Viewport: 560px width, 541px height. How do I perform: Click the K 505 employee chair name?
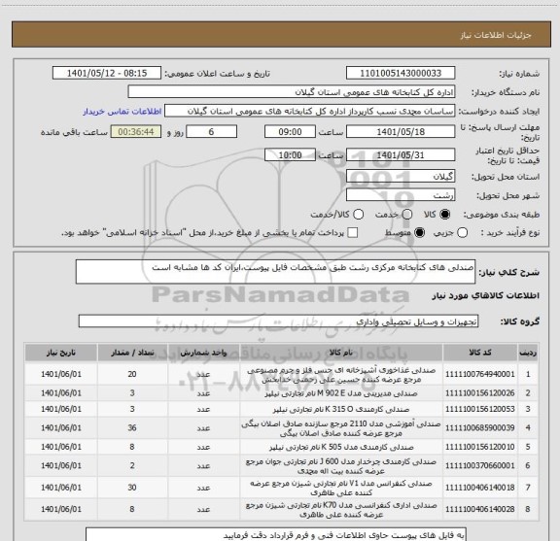click(x=341, y=447)
